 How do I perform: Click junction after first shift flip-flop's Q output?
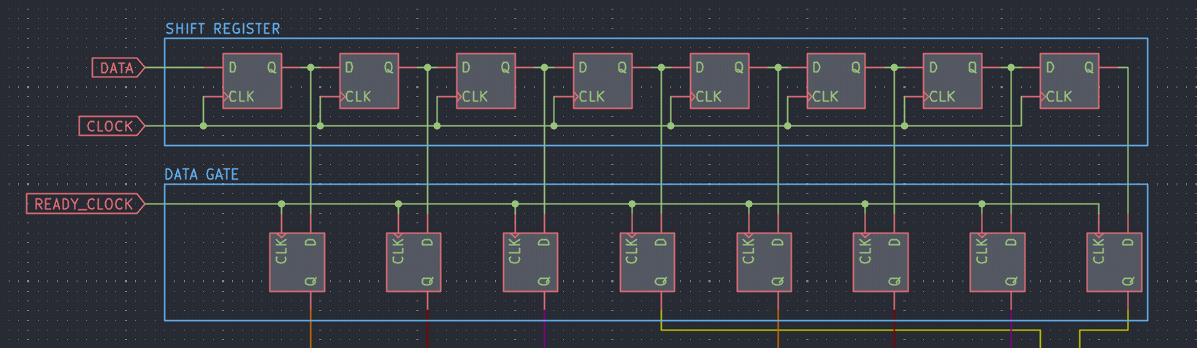pyautogui.click(x=311, y=67)
